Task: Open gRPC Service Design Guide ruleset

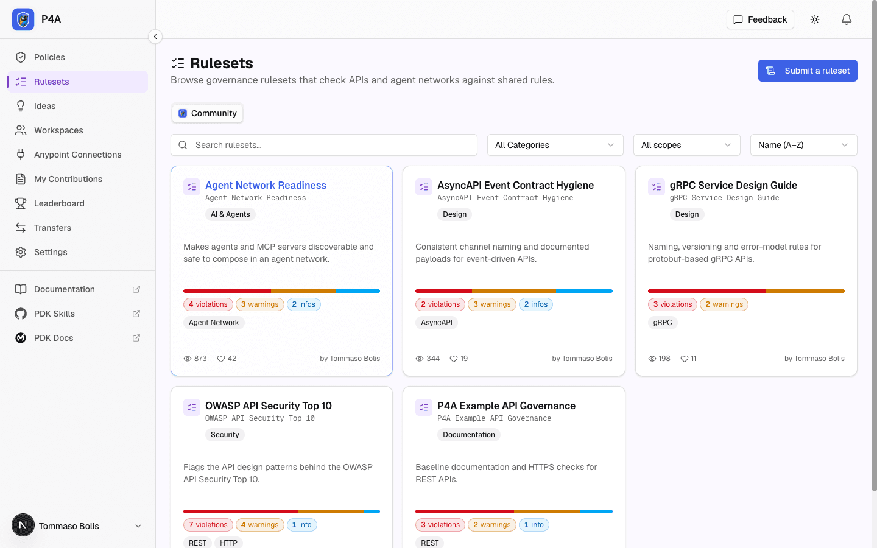Action: pos(733,185)
